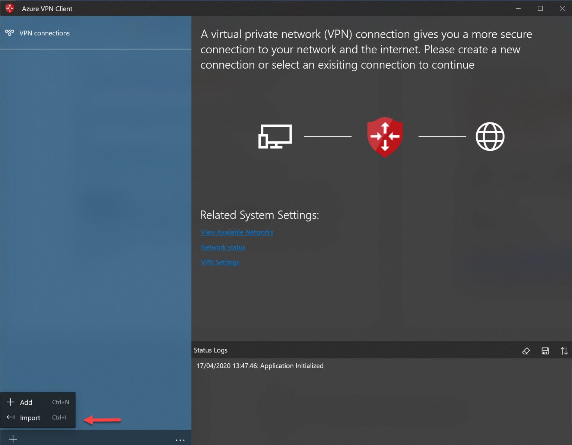
Task: Click the Status Logs panel header
Action: (x=210, y=350)
